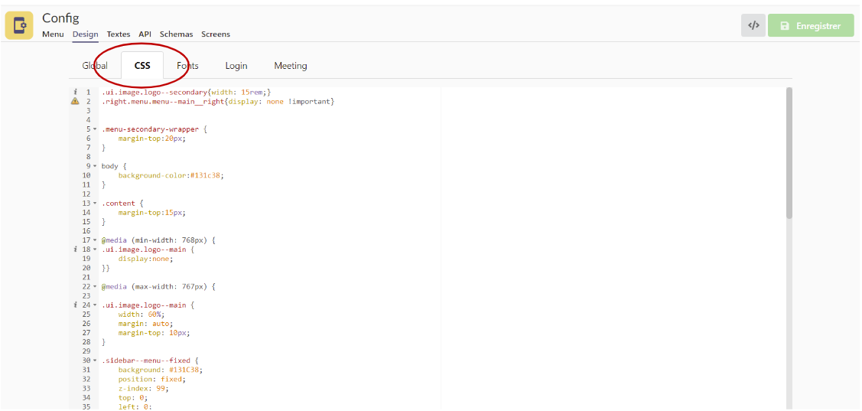Click the warning icon on line 2

[x=75, y=101]
